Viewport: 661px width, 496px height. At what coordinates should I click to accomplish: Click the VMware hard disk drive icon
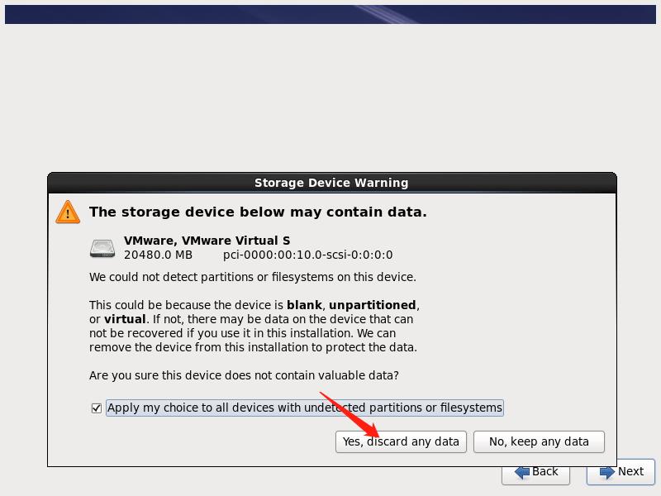point(102,249)
